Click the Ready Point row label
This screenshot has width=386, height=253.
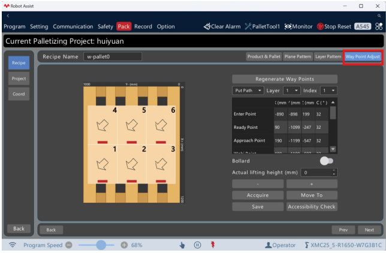(246, 127)
